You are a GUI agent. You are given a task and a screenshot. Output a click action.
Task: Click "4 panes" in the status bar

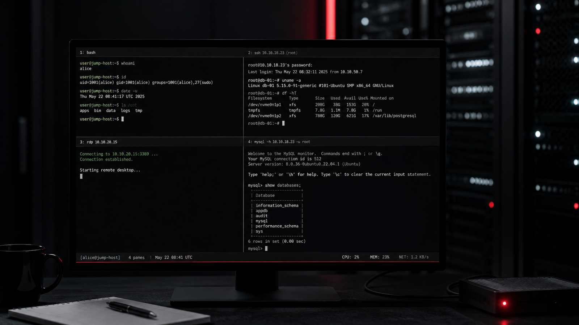(136, 257)
